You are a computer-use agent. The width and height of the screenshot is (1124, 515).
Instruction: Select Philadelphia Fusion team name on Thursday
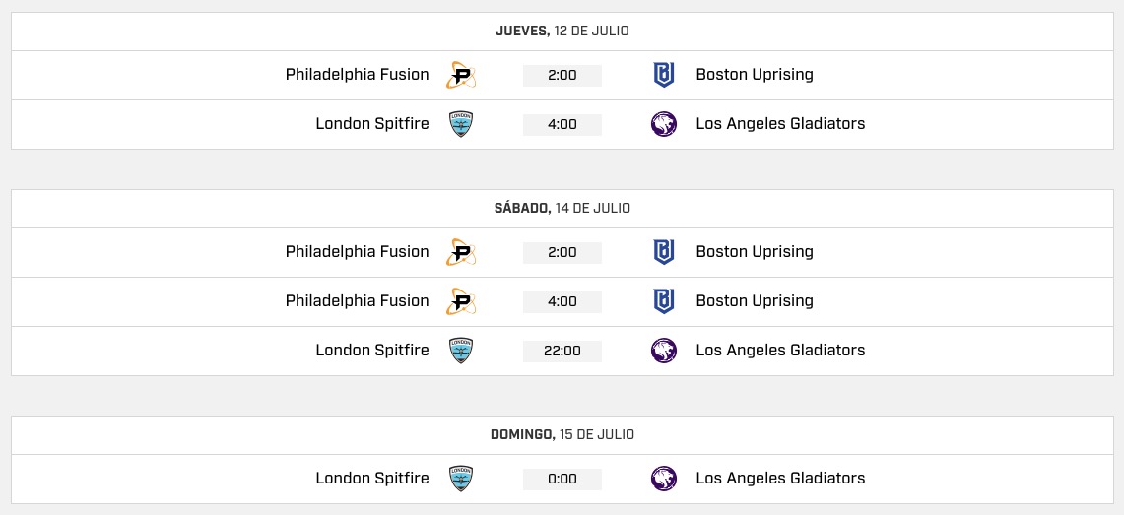point(357,75)
